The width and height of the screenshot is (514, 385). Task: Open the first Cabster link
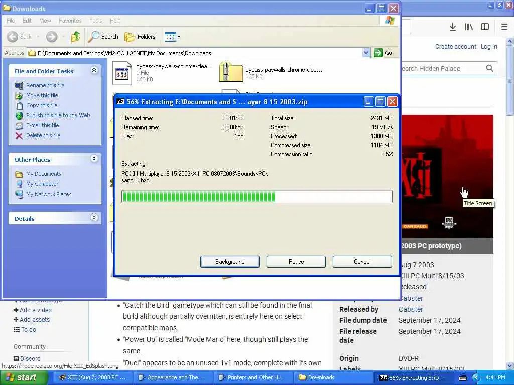point(412,298)
